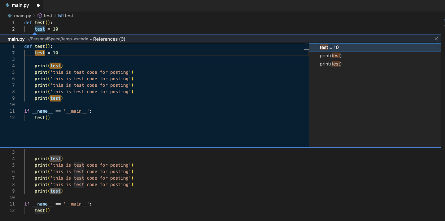This screenshot has height=221, width=445.
Task: Select the main.py editor tab
Action: [22, 5]
